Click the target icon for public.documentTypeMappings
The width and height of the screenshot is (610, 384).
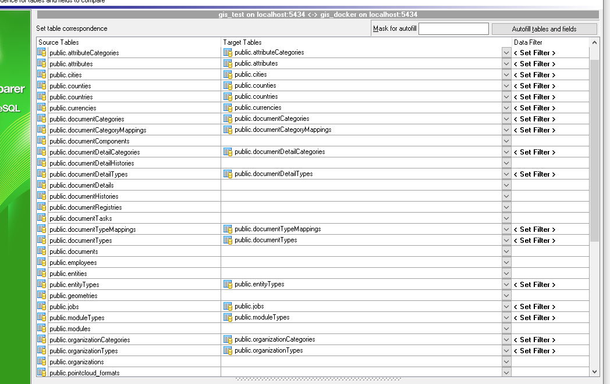(x=228, y=229)
